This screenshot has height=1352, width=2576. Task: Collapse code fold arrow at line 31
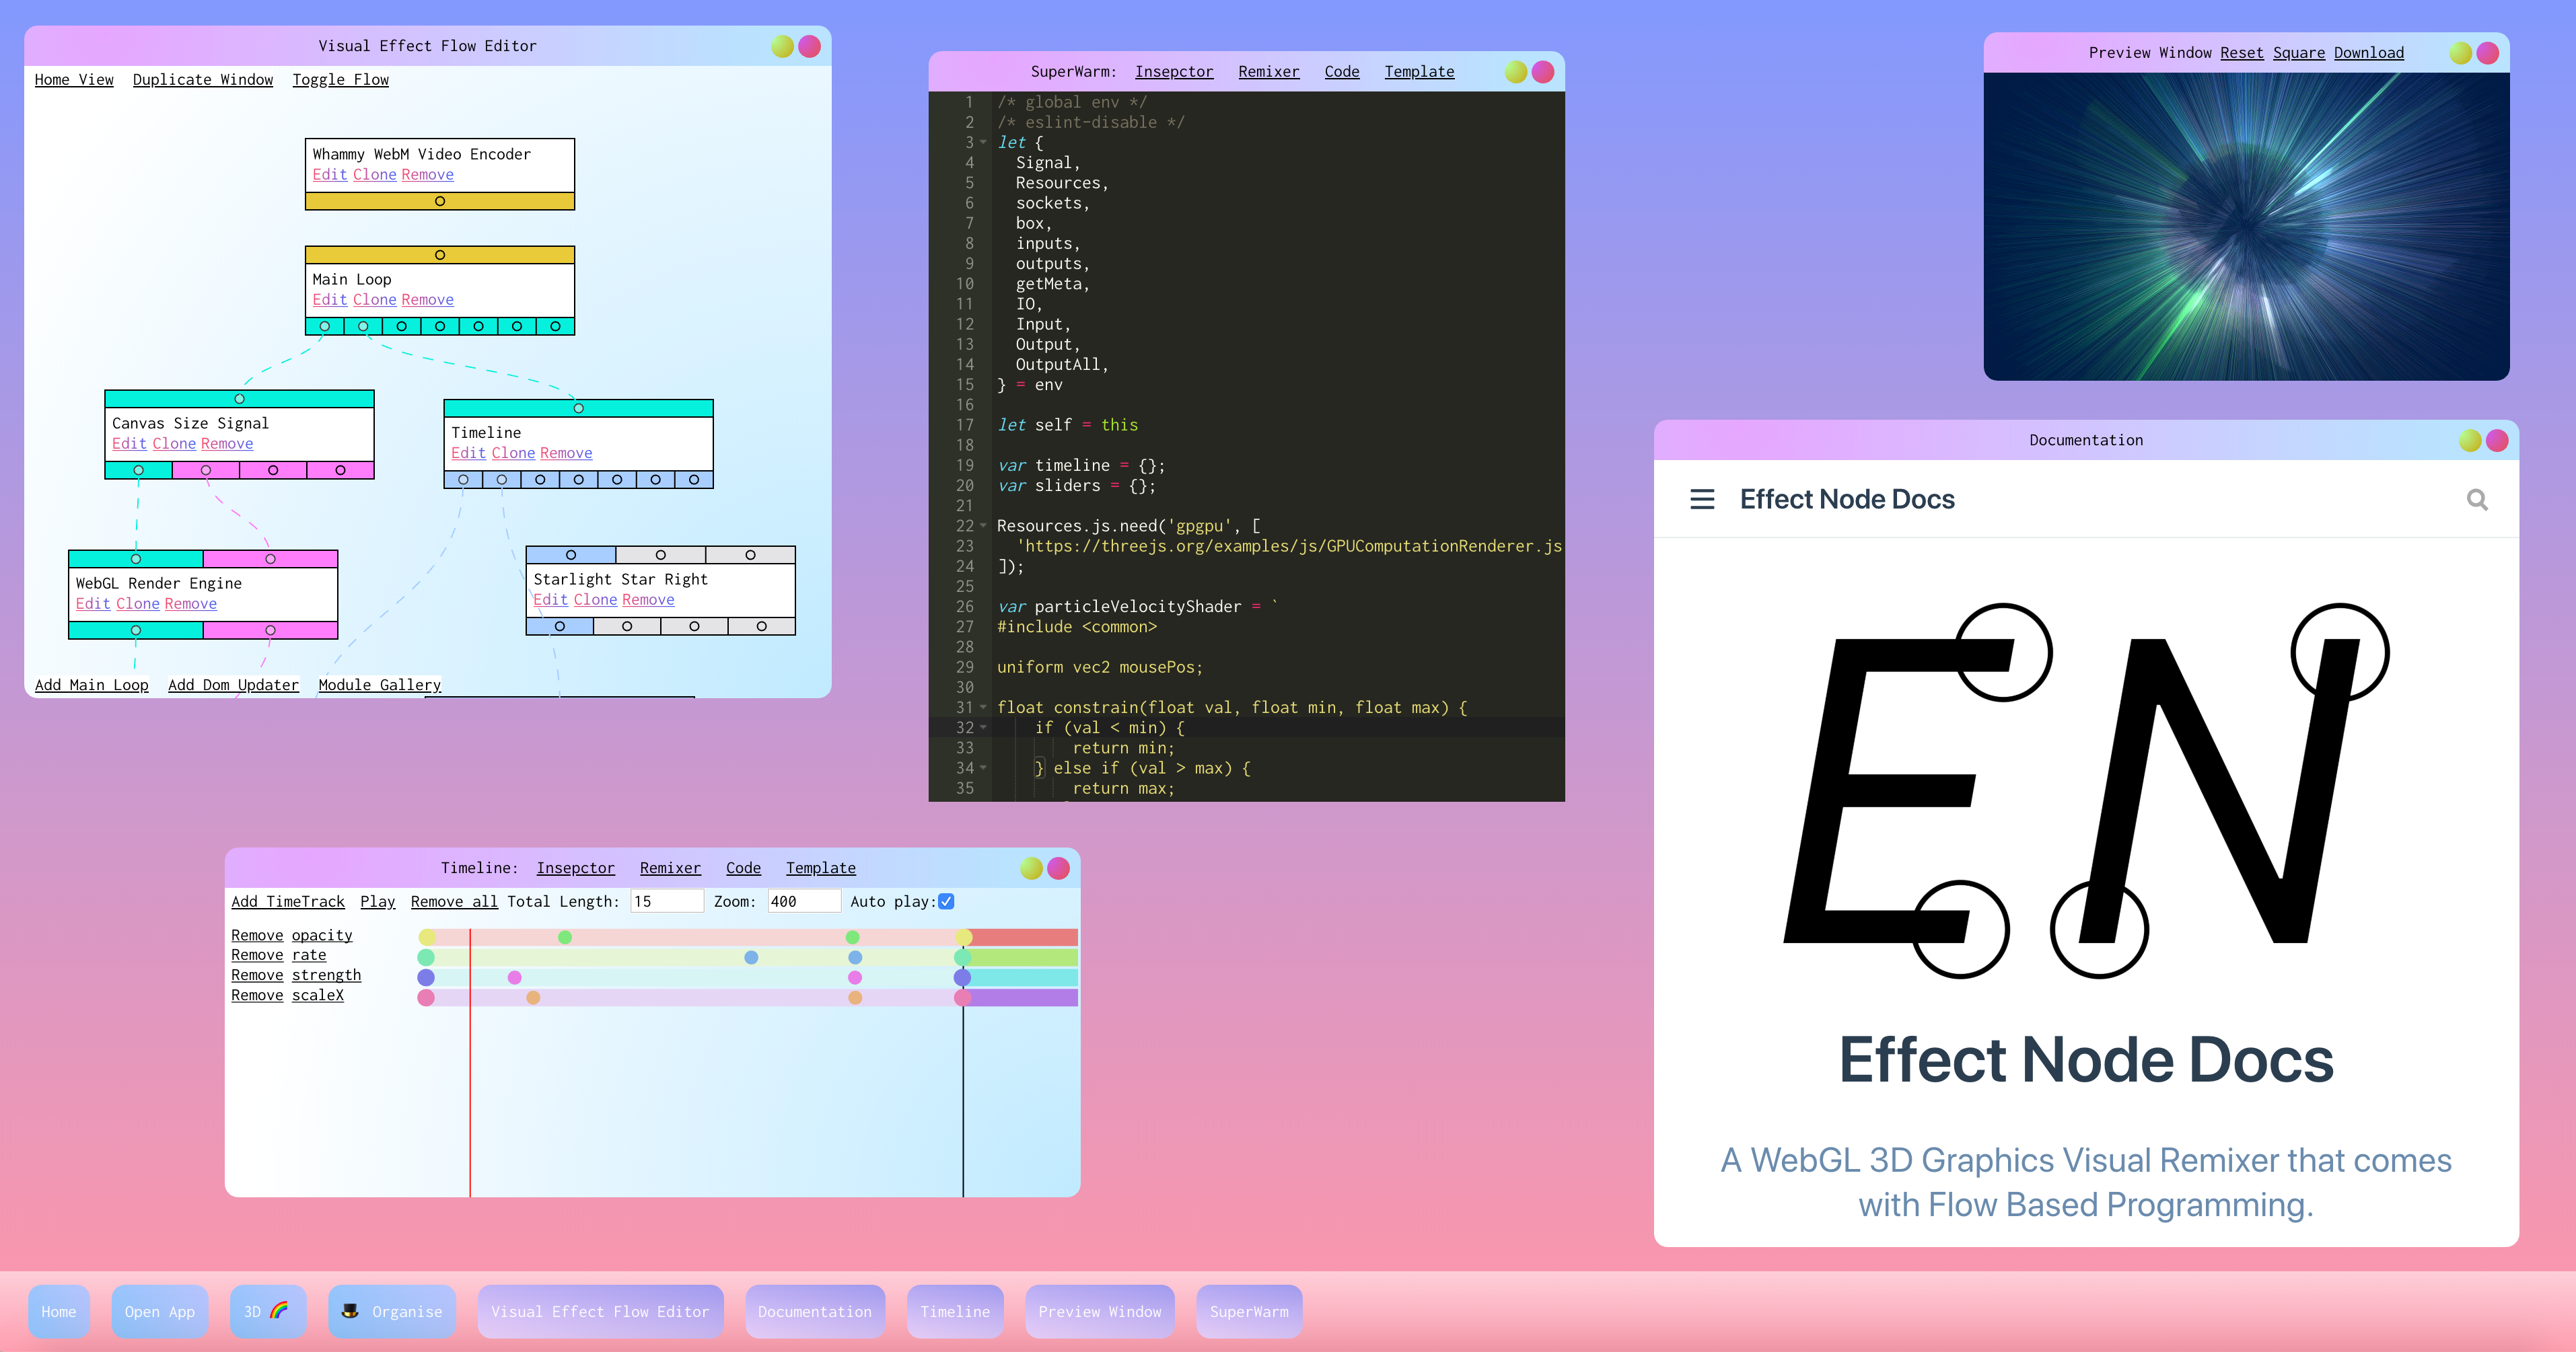[983, 708]
